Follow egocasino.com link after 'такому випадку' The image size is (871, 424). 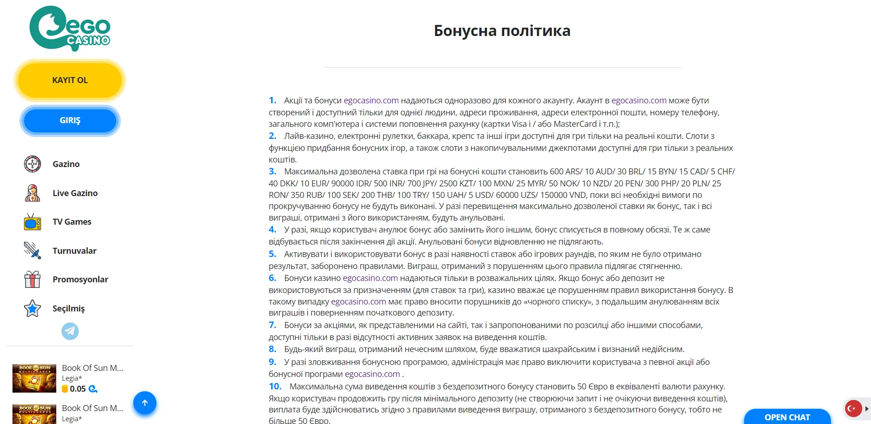[x=358, y=302]
